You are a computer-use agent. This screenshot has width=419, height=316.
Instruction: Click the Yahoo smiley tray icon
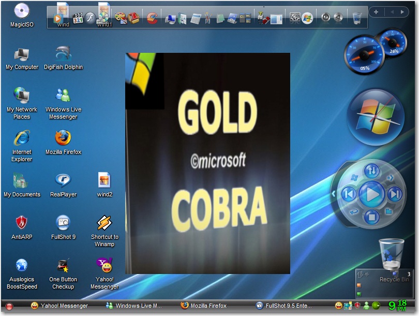coord(339,306)
